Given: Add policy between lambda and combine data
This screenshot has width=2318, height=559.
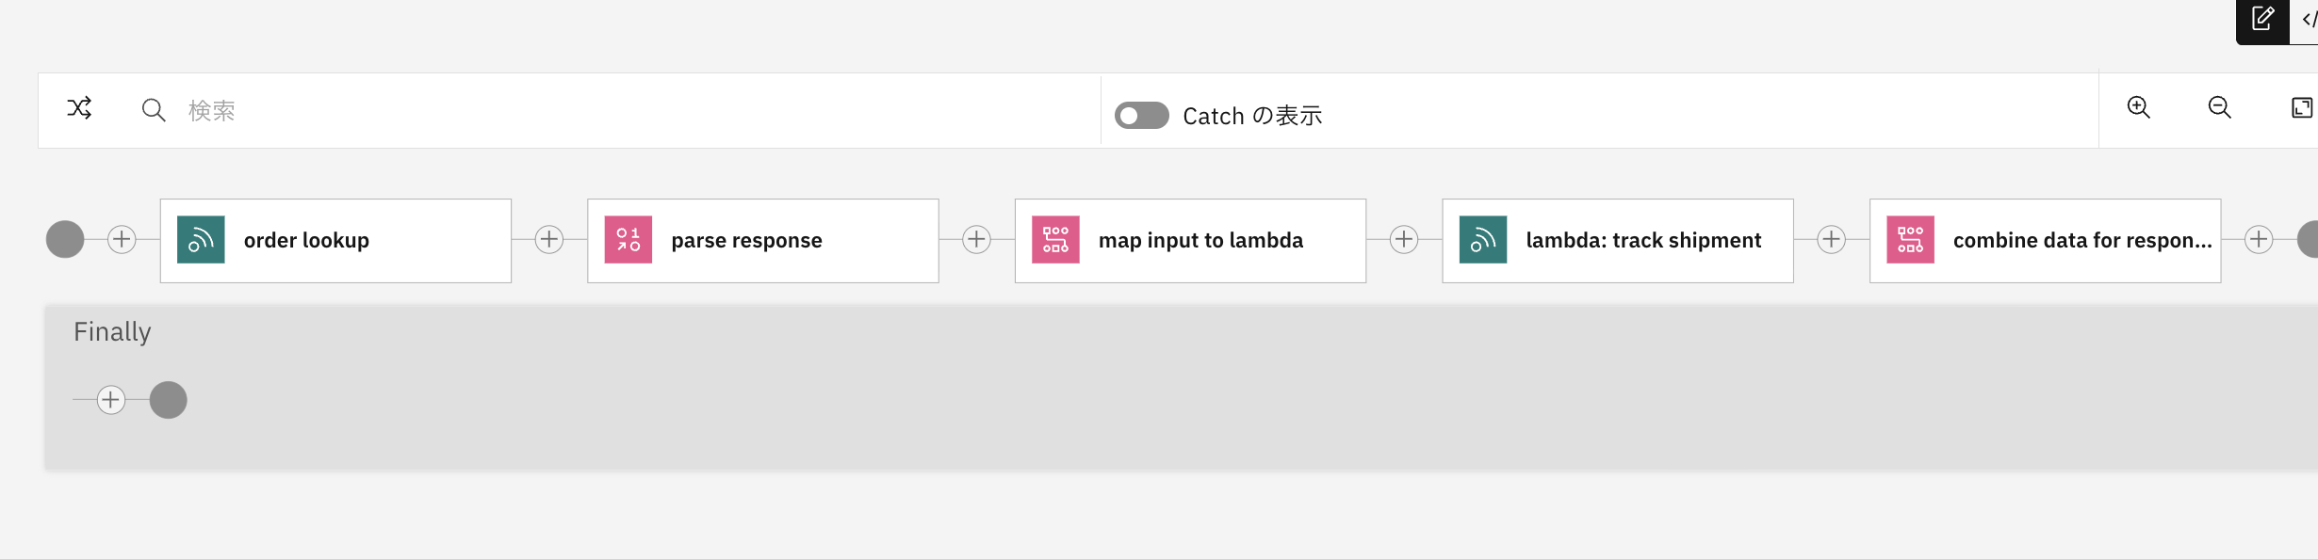Looking at the screenshot, I should (x=1832, y=240).
